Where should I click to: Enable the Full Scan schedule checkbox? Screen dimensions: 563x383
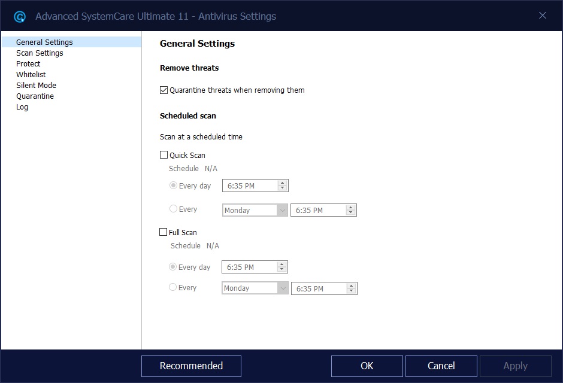coord(163,232)
